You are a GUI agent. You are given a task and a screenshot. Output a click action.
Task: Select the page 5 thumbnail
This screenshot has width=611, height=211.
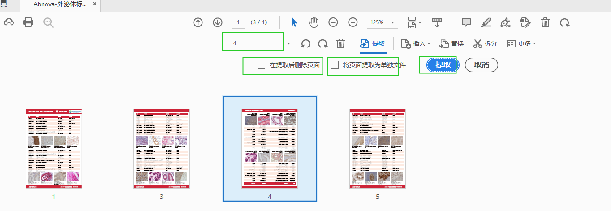point(377,149)
